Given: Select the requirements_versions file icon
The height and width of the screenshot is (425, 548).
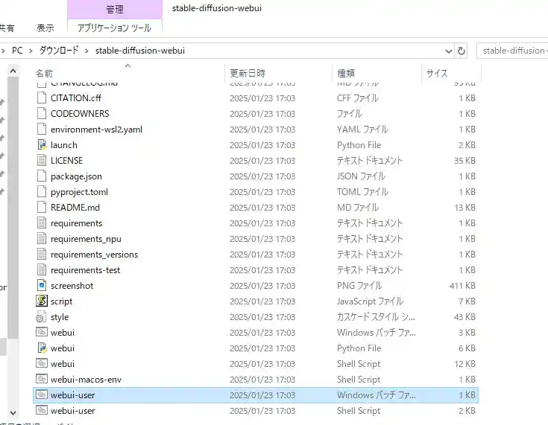Looking at the screenshot, I should (x=42, y=255).
